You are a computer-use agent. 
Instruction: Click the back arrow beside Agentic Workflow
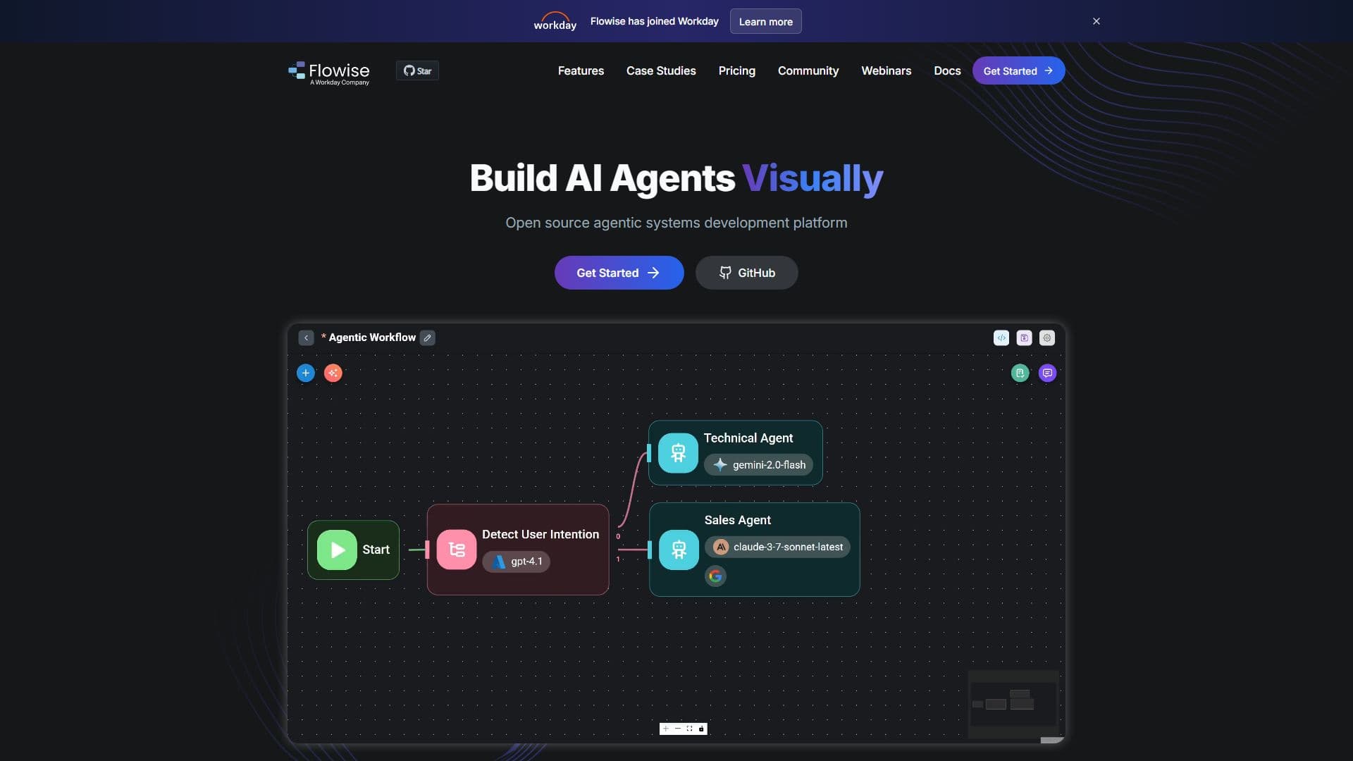[x=306, y=338]
